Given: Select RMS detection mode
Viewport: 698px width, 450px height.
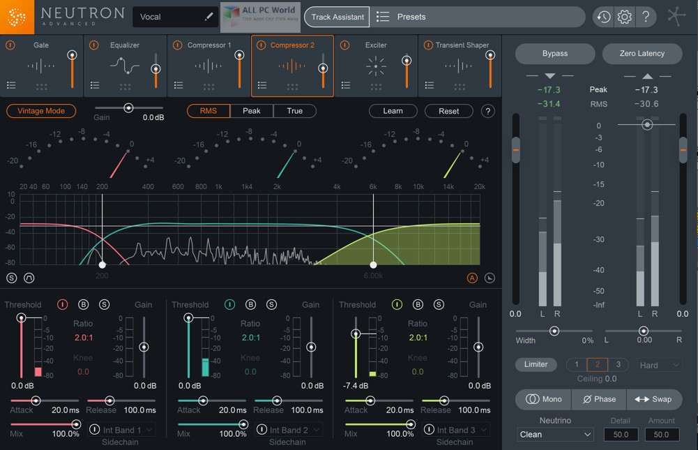Looking at the screenshot, I should 208,111.
